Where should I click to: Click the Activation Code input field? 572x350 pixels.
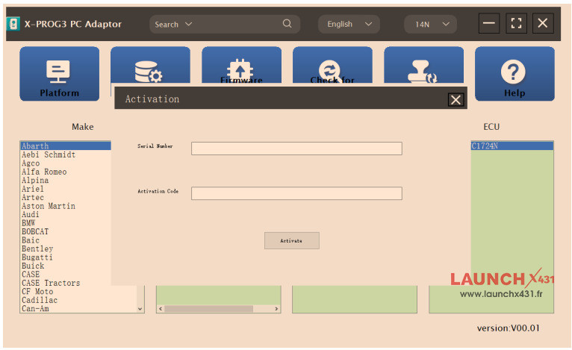click(x=296, y=193)
